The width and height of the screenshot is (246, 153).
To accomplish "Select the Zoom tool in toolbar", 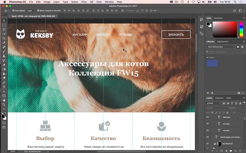I will point(4,104).
